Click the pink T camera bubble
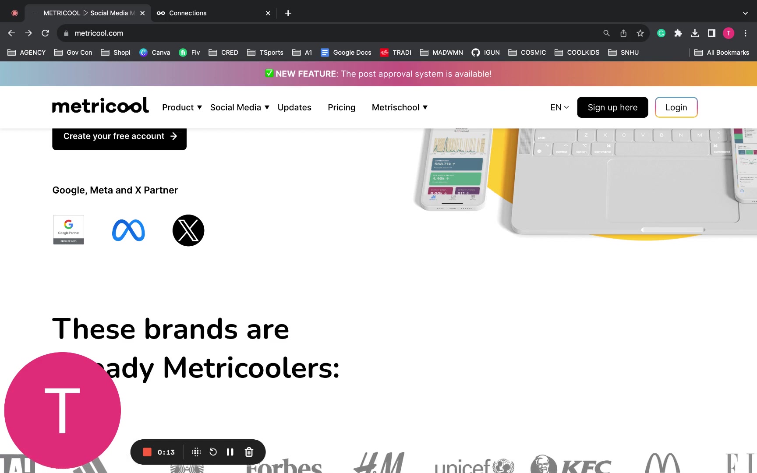 pyautogui.click(x=63, y=410)
